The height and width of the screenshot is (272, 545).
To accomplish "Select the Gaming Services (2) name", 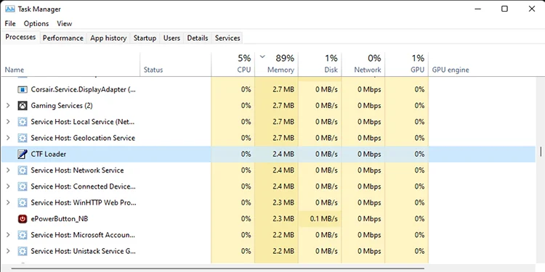I will coord(62,105).
